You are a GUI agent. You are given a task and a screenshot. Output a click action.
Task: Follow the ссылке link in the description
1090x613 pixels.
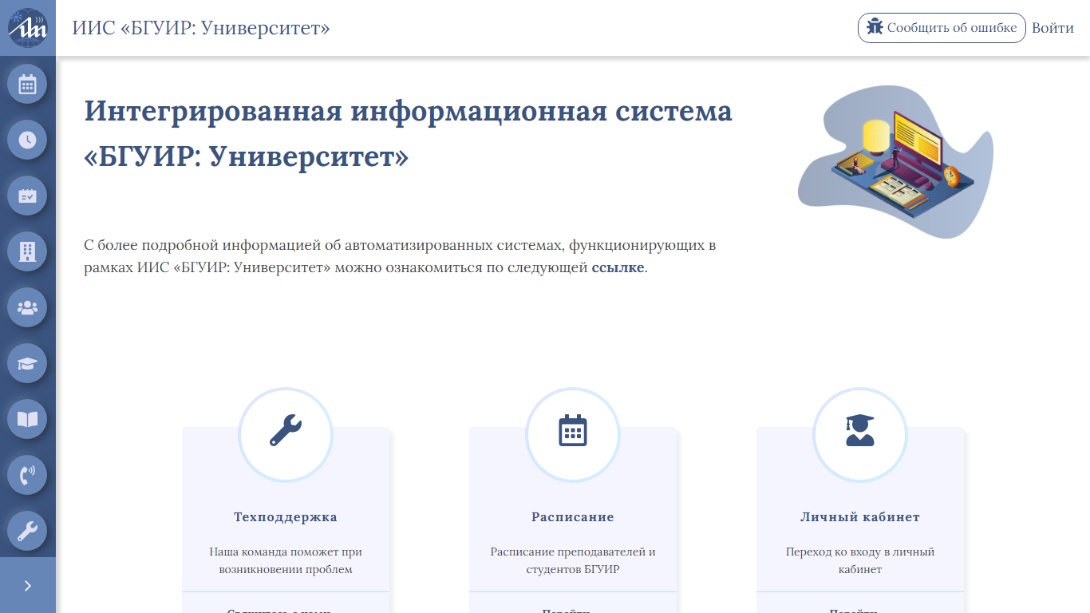point(618,267)
